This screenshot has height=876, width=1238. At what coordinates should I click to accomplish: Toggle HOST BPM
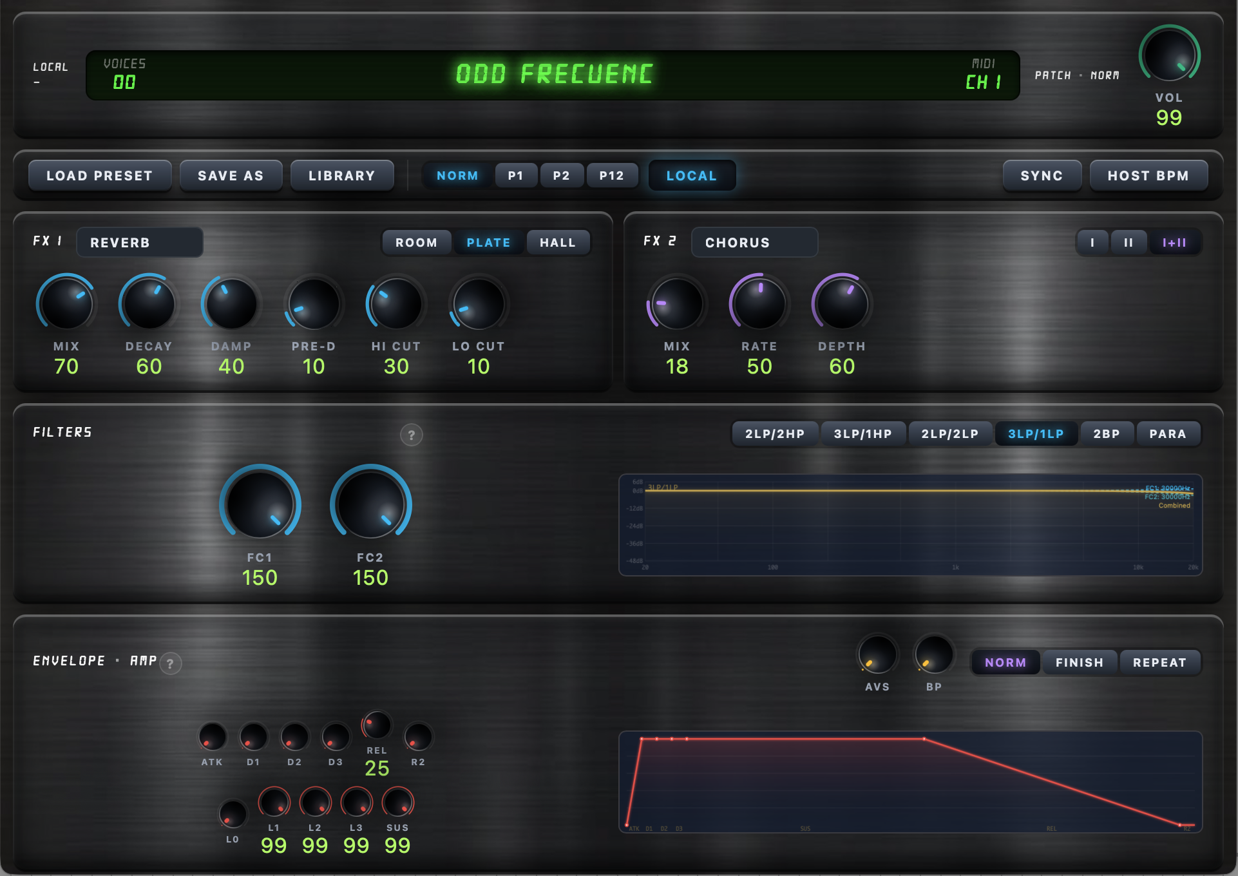(1148, 176)
